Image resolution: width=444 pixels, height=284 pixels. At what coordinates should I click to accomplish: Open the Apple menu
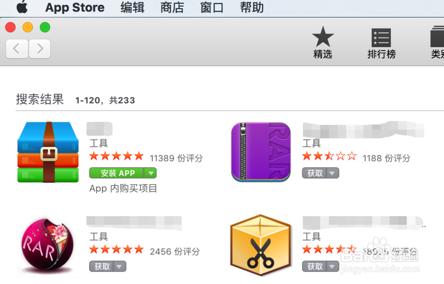coord(21,8)
